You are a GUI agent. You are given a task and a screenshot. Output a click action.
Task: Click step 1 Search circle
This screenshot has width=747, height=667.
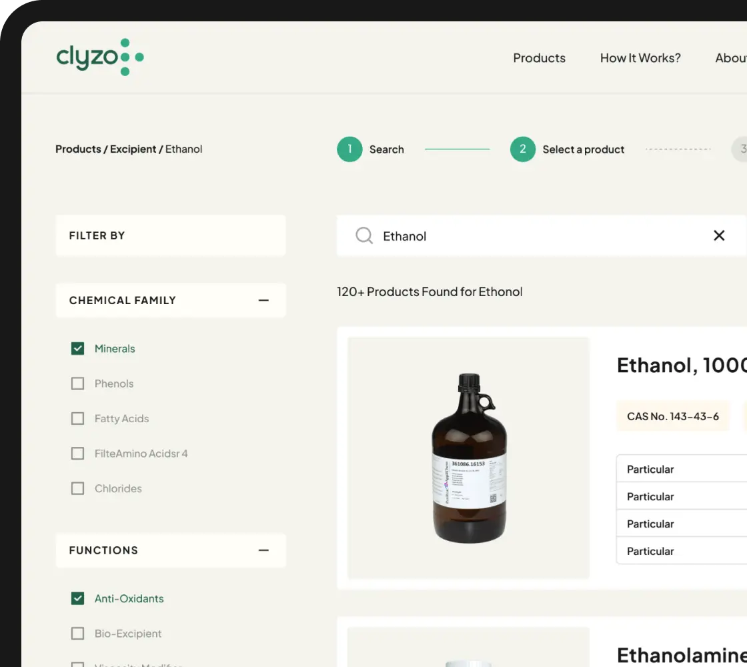coord(349,149)
